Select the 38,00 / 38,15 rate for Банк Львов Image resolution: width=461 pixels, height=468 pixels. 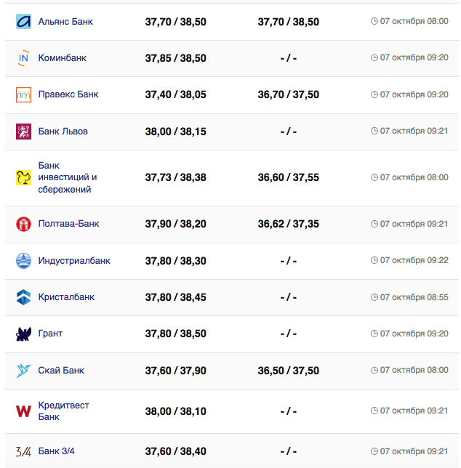tap(175, 132)
